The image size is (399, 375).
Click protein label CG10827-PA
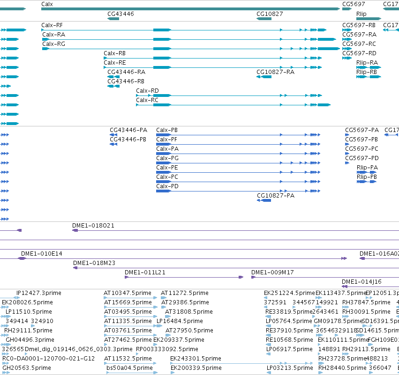(x=276, y=196)
